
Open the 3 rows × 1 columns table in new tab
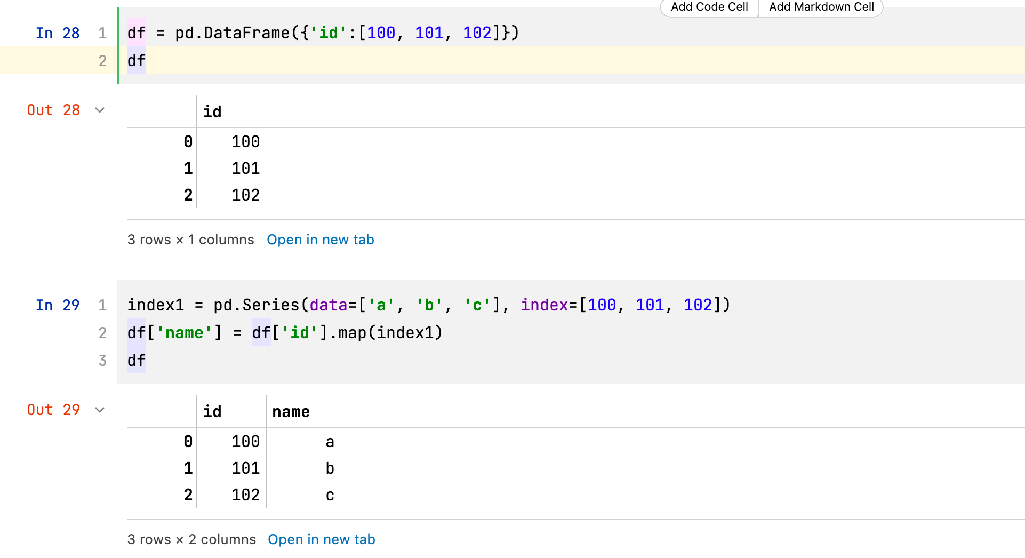(320, 240)
